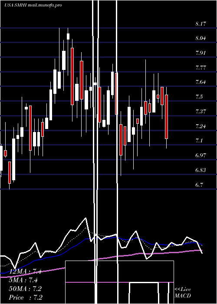Click the 7.77 price axis label
217x304 pixels.
pos(201,68)
